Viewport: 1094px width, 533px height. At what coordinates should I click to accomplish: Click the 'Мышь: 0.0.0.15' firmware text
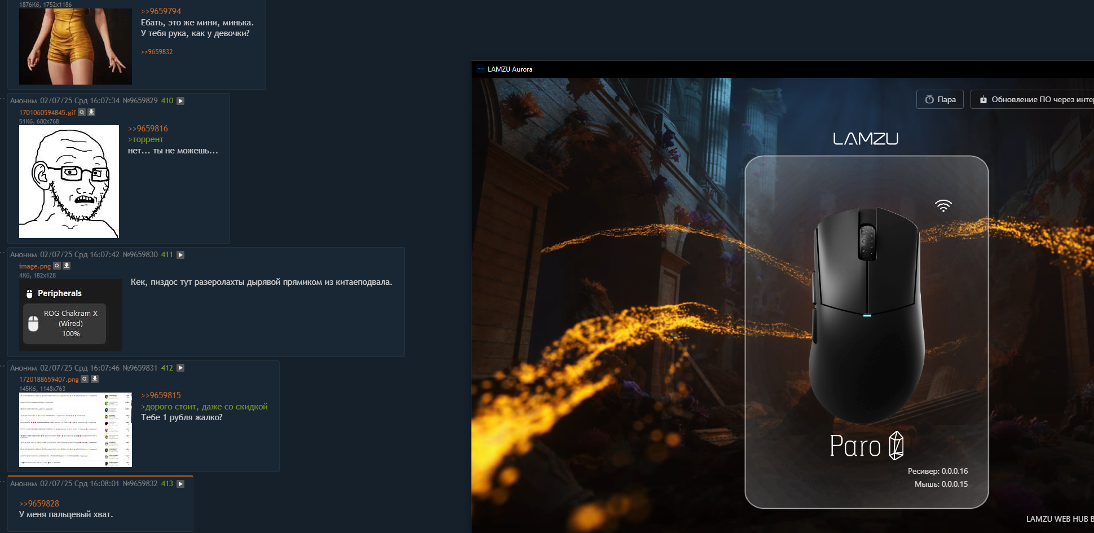[x=941, y=484]
